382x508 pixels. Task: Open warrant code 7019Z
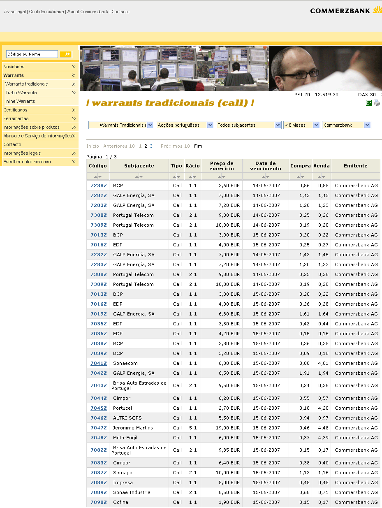pyautogui.click(x=99, y=314)
